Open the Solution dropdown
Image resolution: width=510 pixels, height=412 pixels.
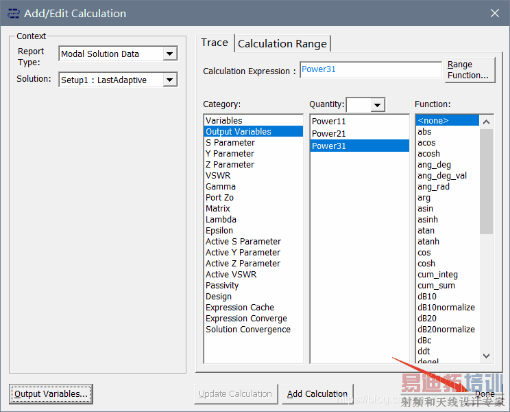pos(170,80)
